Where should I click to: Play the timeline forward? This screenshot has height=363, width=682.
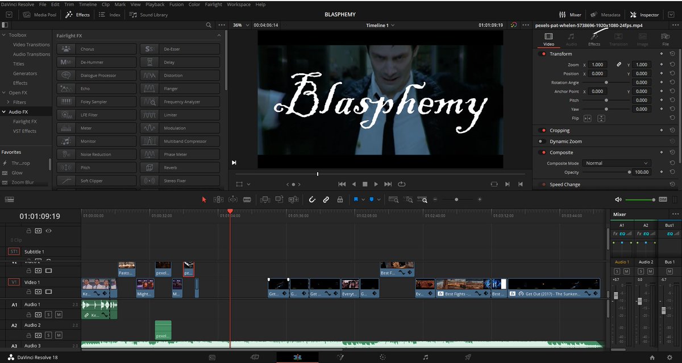tap(376, 184)
